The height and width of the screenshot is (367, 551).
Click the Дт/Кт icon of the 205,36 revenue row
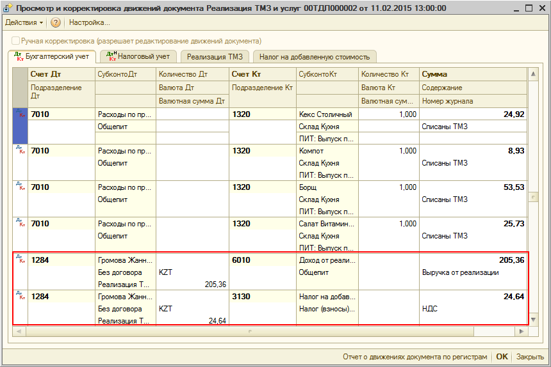(20, 260)
